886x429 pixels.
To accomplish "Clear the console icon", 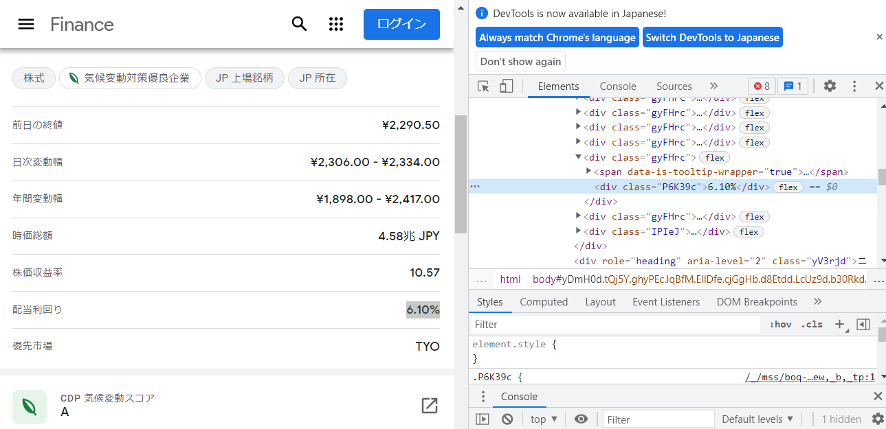I will [x=507, y=419].
